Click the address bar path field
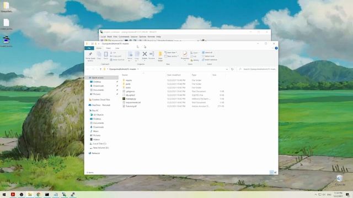The width and height of the screenshot is (353, 198). tap(166, 69)
